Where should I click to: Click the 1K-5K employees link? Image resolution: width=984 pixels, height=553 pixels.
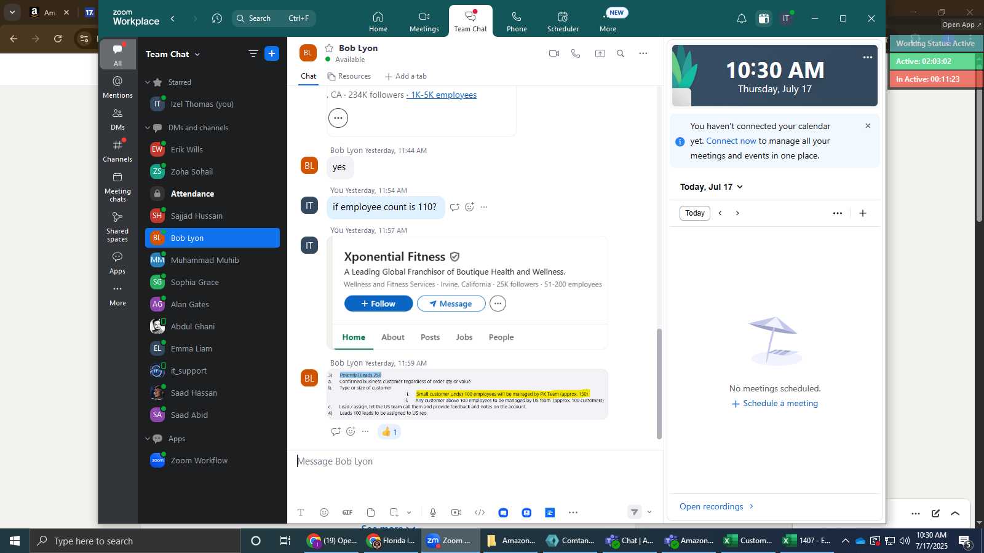442,95
